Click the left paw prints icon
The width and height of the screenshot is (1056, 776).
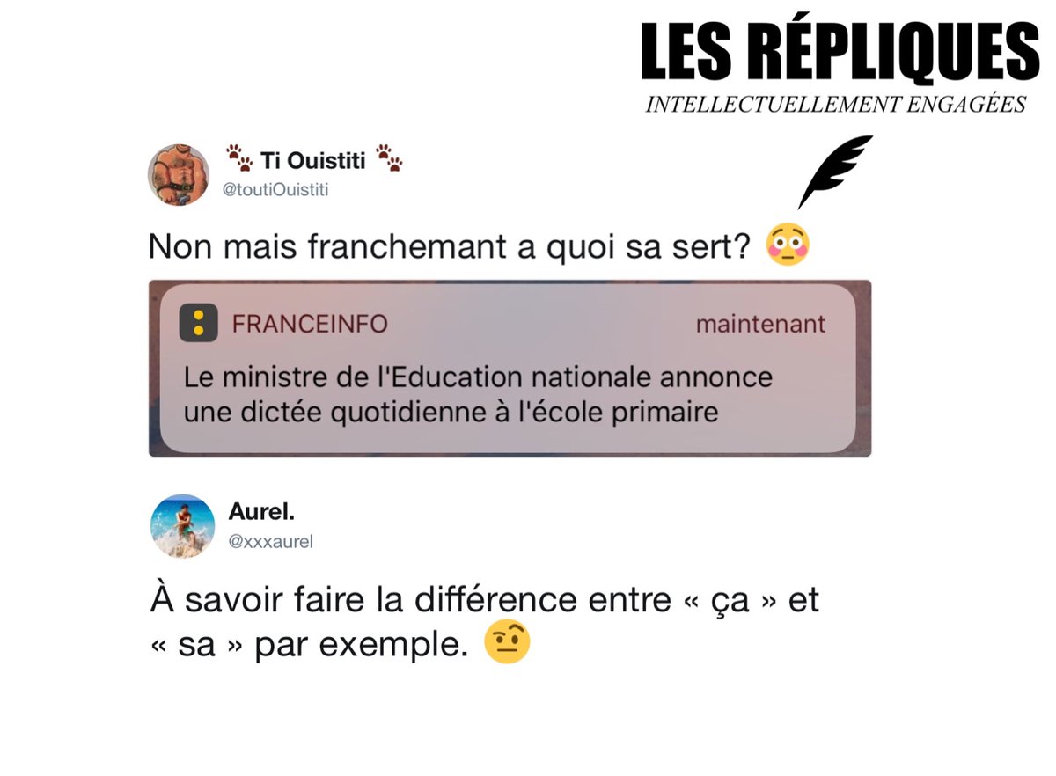pyautogui.click(x=238, y=158)
